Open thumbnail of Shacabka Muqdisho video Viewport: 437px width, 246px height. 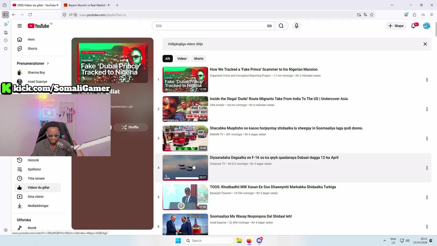pyautogui.click(x=185, y=138)
